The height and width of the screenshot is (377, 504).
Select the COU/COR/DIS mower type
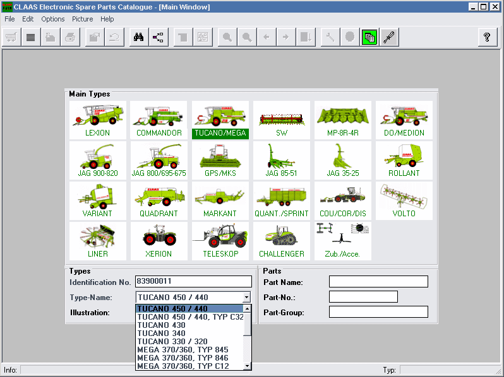tap(343, 201)
